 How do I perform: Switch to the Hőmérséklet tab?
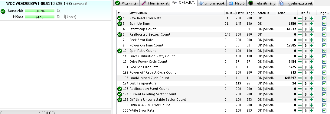coord(155,3)
